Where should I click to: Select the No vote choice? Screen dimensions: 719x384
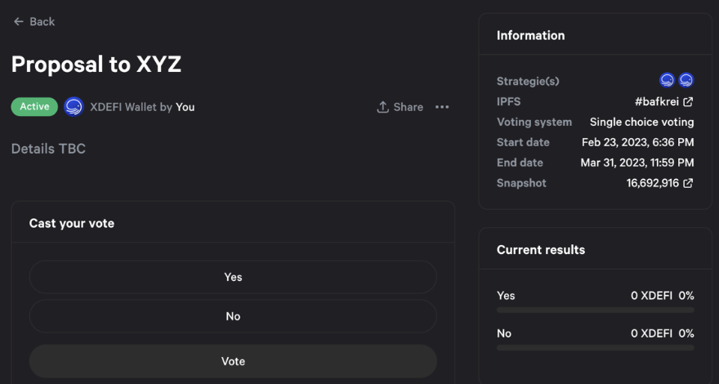click(233, 316)
